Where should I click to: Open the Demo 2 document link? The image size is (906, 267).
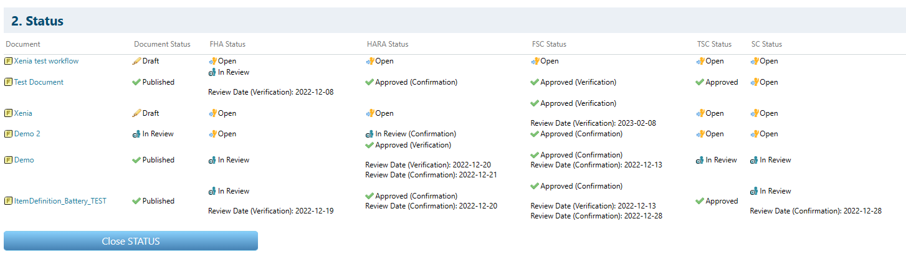(x=27, y=134)
